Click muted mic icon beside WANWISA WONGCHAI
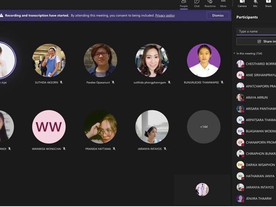 (64, 148)
